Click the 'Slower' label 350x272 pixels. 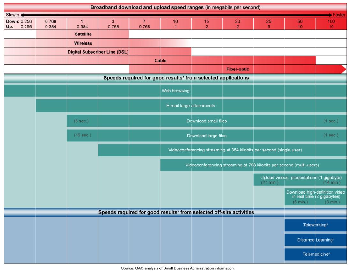pos(12,15)
